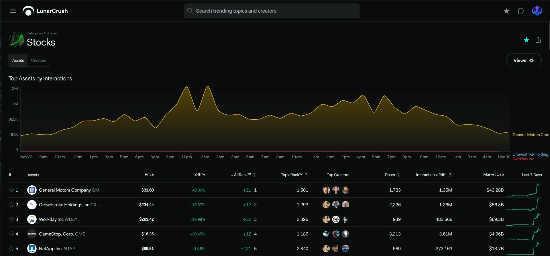
Task: Click the Categories breadcrumb link
Action: (x=35, y=33)
